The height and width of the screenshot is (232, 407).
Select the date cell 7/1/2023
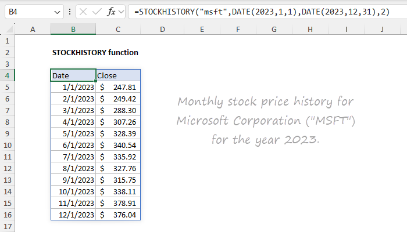[x=73, y=157]
